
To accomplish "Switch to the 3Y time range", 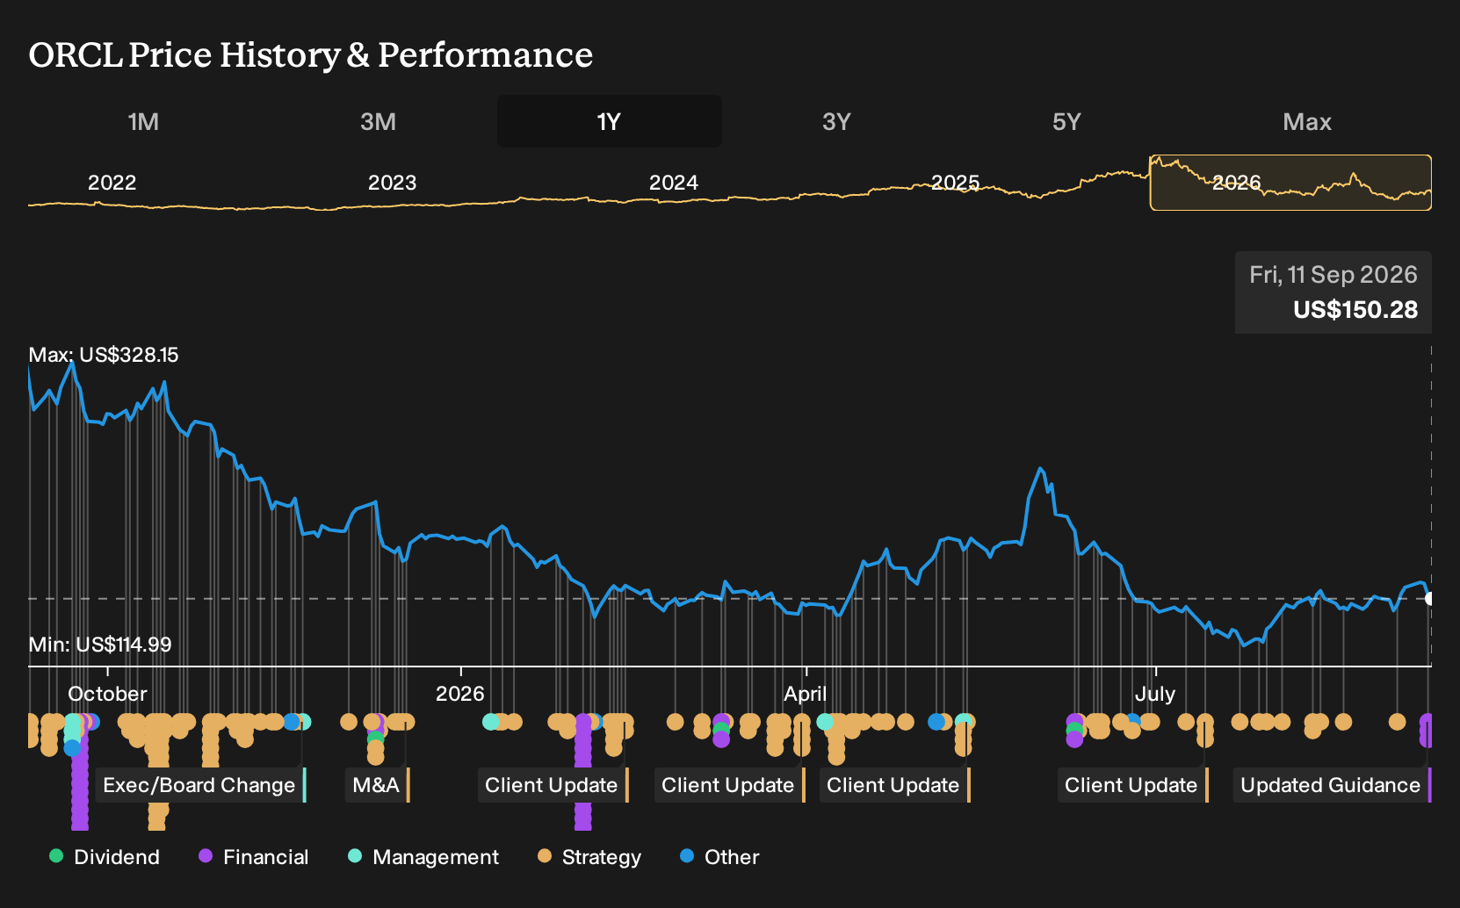I will click(836, 121).
